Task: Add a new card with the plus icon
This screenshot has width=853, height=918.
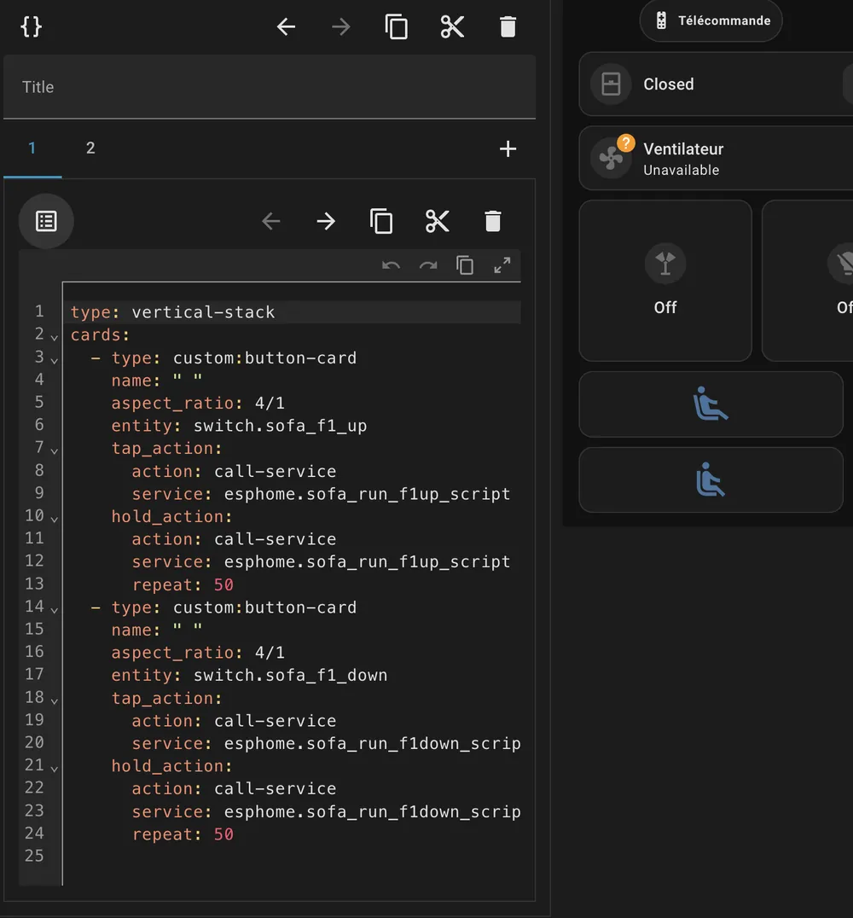Action: coord(508,148)
